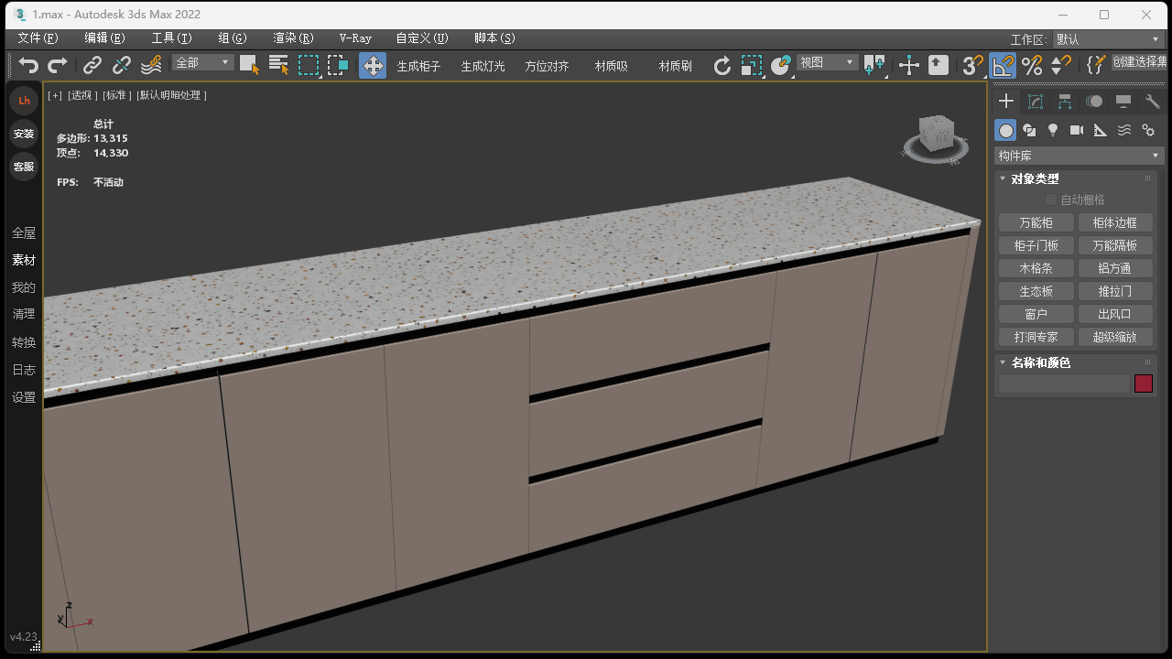Click the red object color swatch
Screen dimensions: 1172x659
tap(1143, 384)
